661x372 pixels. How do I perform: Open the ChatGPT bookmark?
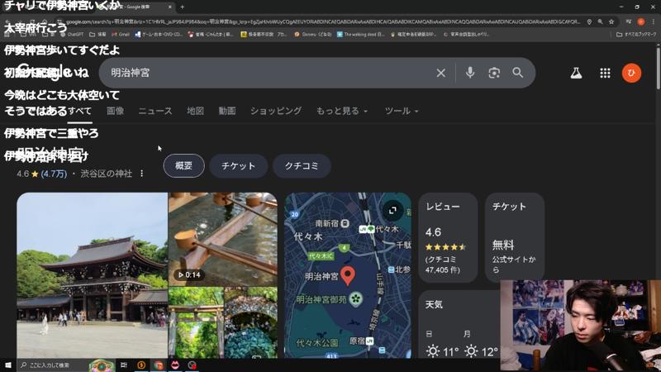pyautogui.click(x=72, y=34)
